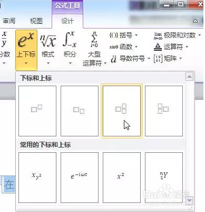This screenshot has height=212, width=205.
Task: Switch to the 视图 view tab
Action: coord(36,21)
